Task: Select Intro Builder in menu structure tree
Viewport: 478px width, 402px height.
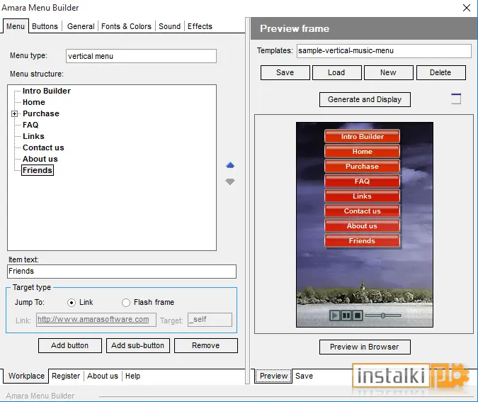Action: point(47,91)
